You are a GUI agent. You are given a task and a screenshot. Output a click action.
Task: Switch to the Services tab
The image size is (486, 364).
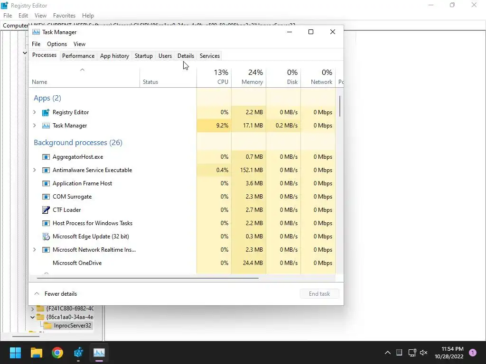pyautogui.click(x=209, y=56)
